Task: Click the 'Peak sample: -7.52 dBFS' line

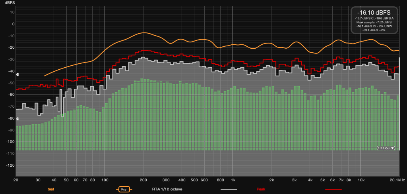Action: 374,22
